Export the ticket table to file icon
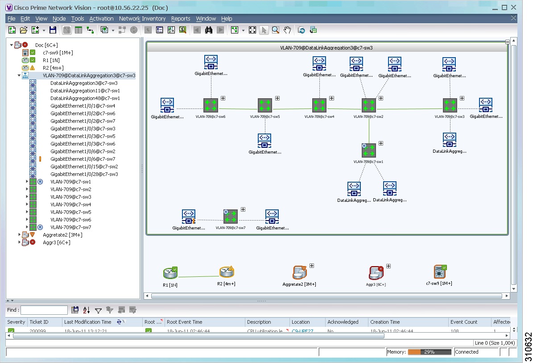Image resolution: width=533 pixels, height=363 pixels. (x=75, y=310)
